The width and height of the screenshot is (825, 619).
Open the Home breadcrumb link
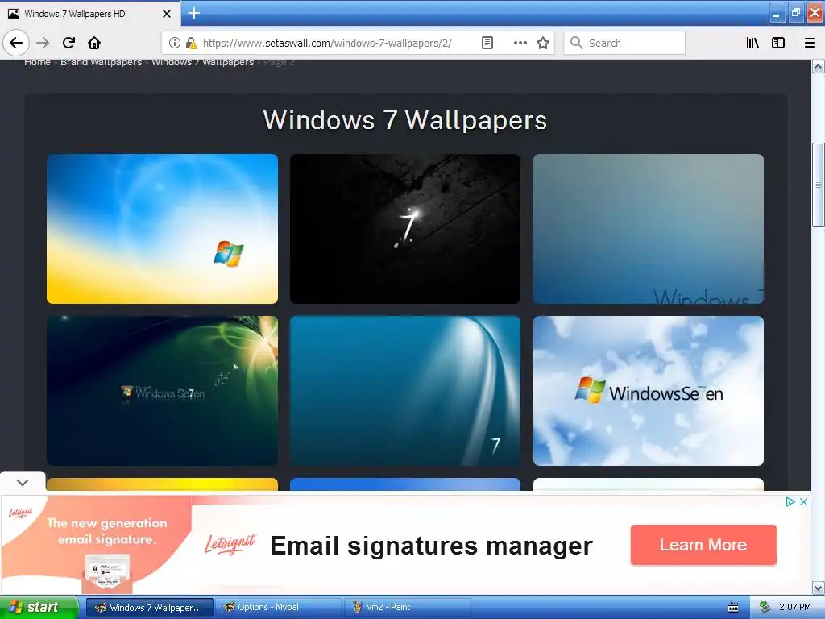[37, 62]
